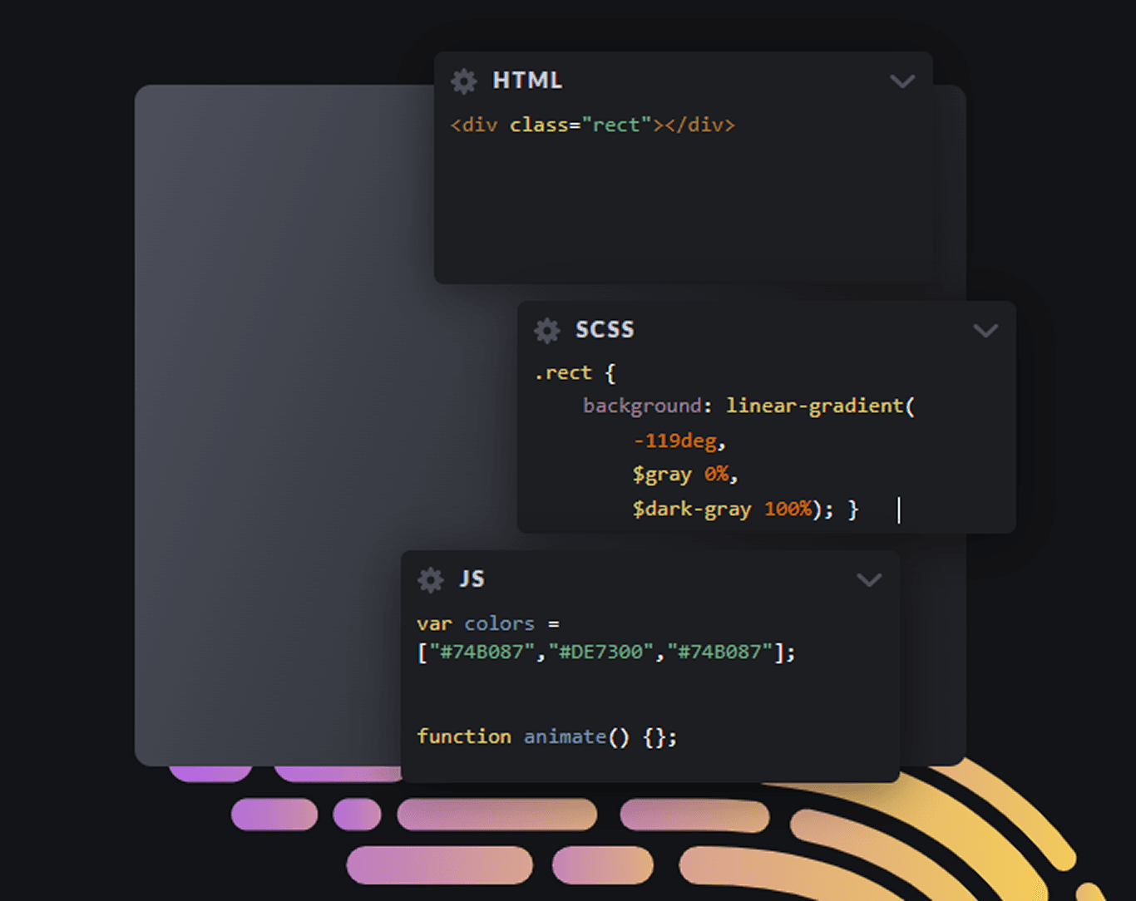
Task: Click the $dark-gray 100% line
Action: (745, 509)
